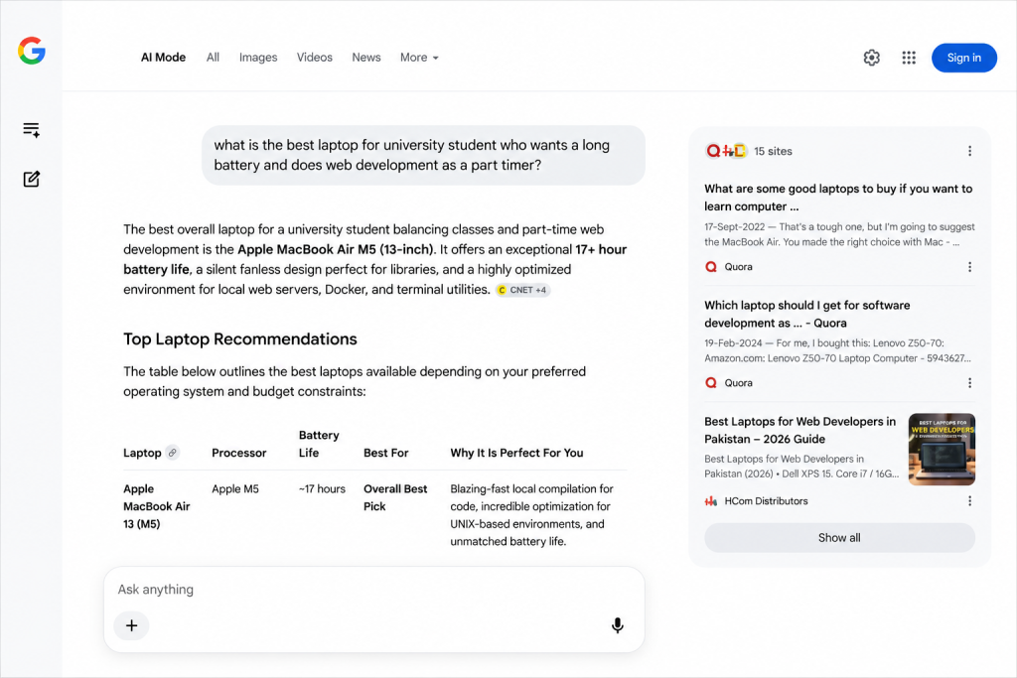The image size is (1017, 678).
Task: Open three-dot menu for second Quora result
Action: pos(969,383)
